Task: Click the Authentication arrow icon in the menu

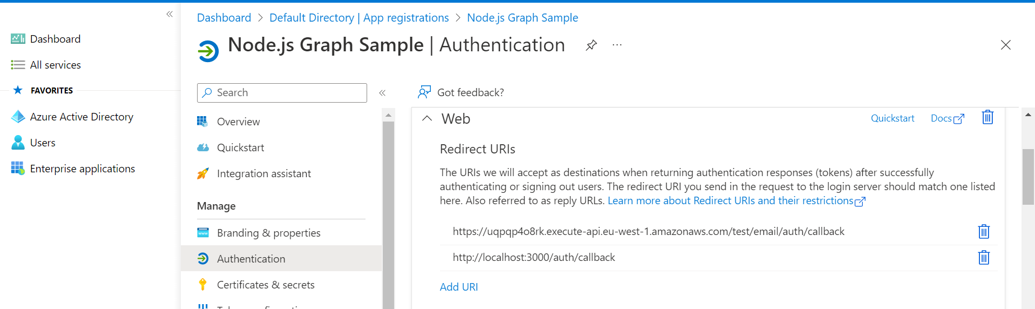Action: tap(203, 259)
